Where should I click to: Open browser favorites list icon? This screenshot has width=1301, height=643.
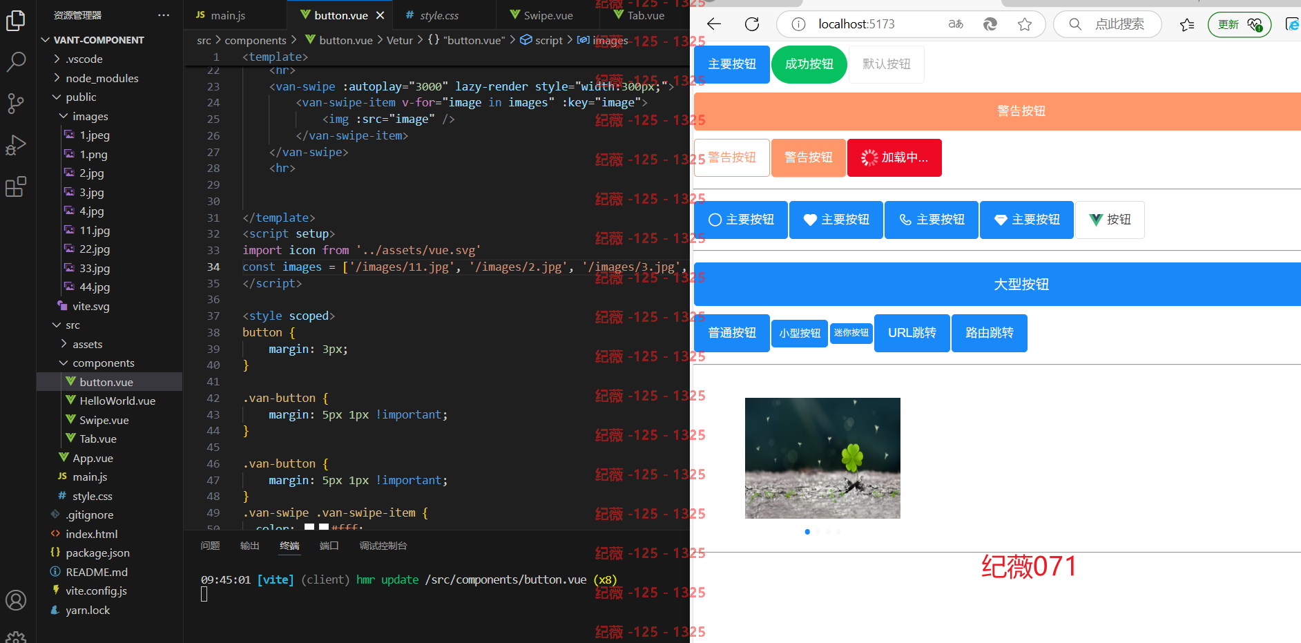tap(1187, 25)
